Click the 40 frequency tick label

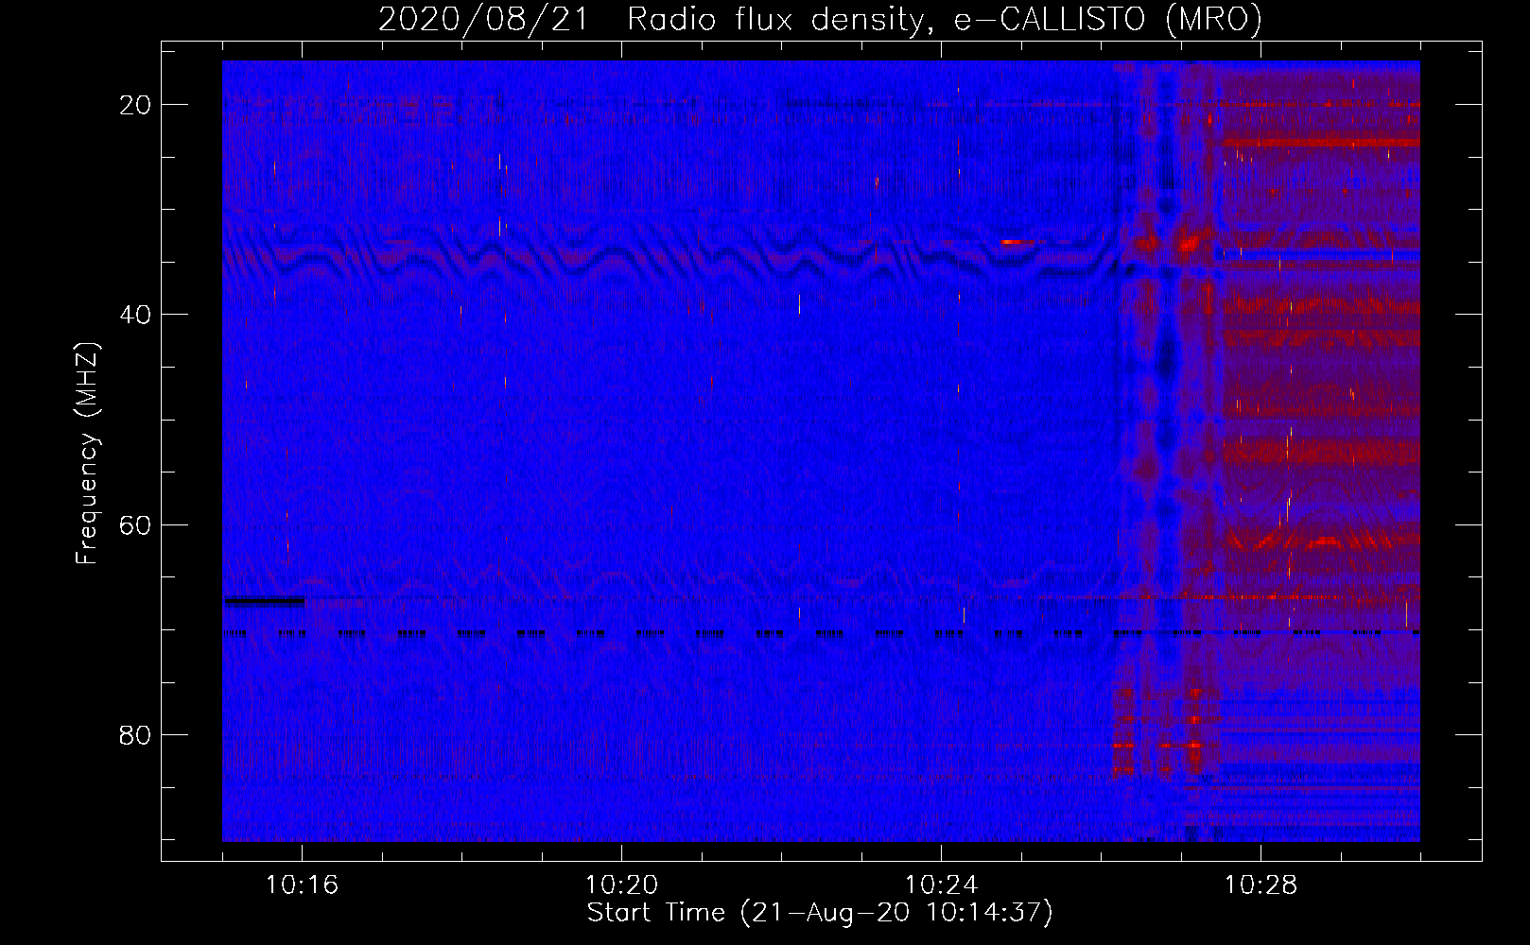click(x=135, y=315)
